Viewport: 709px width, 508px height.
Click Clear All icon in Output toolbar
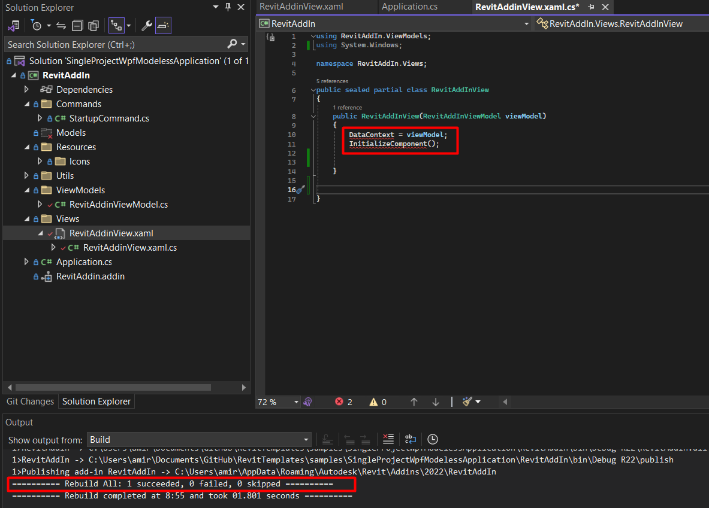tap(388, 439)
